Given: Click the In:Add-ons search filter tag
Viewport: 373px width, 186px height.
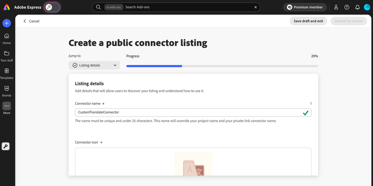Looking at the screenshot, I should coord(114,7).
